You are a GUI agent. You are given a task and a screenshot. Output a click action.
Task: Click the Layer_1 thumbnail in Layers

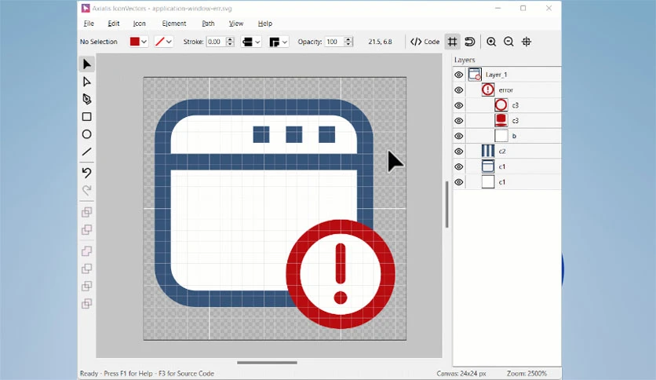475,75
